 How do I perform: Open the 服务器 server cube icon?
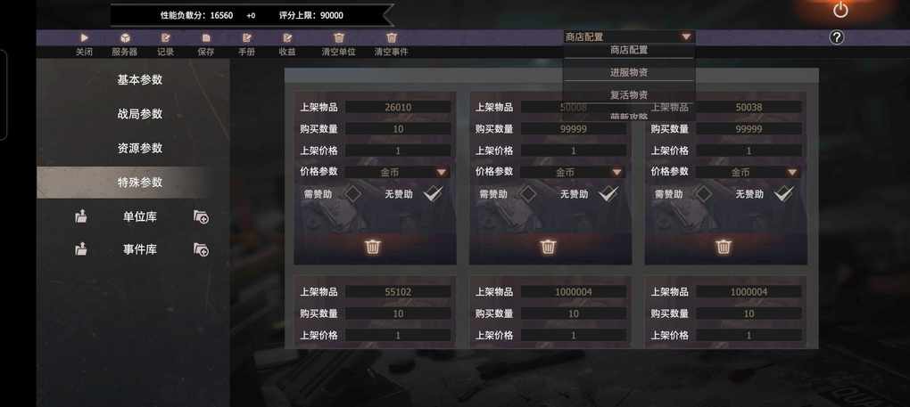coord(125,38)
